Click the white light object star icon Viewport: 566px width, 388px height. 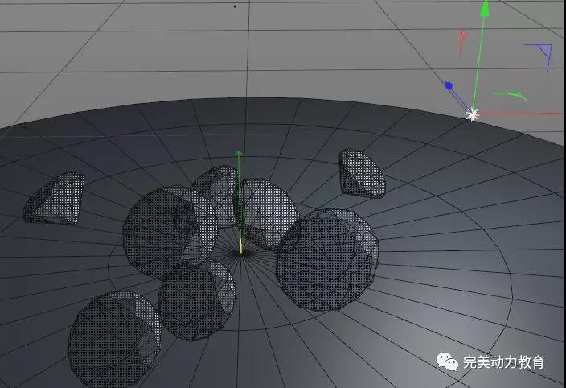click(473, 114)
